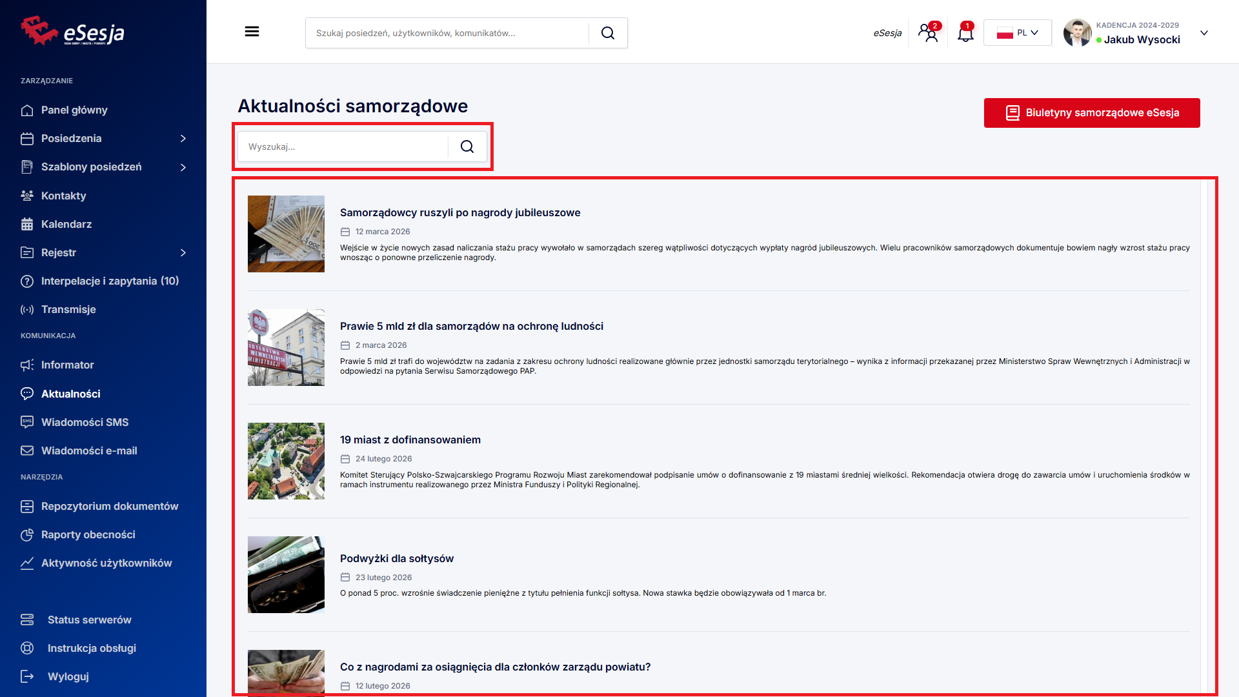Open article Podwyżki dla sołtysów

(396, 558)
